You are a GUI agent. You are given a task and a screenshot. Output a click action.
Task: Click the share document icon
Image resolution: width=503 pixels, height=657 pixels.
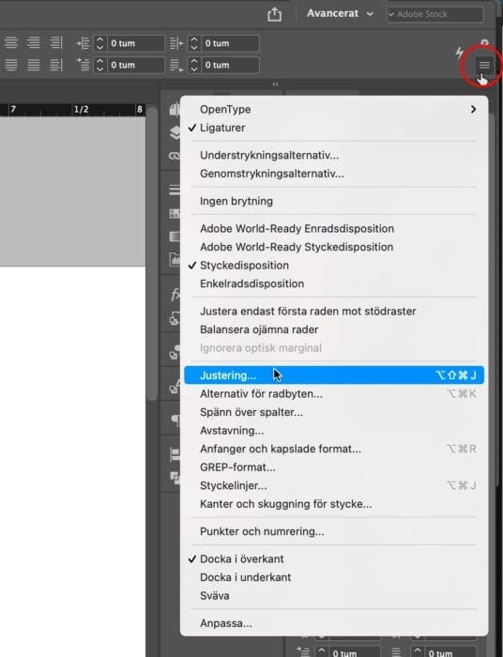pos(274,14)
